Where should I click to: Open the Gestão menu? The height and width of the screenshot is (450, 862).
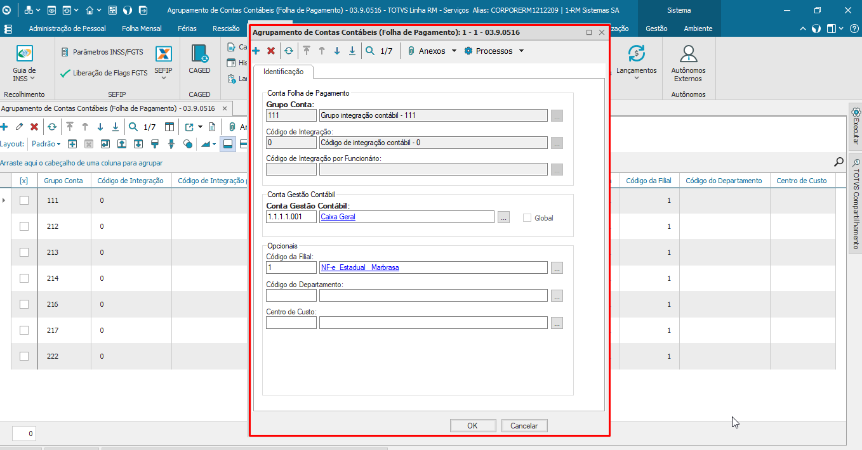click(x=656, y=29)
